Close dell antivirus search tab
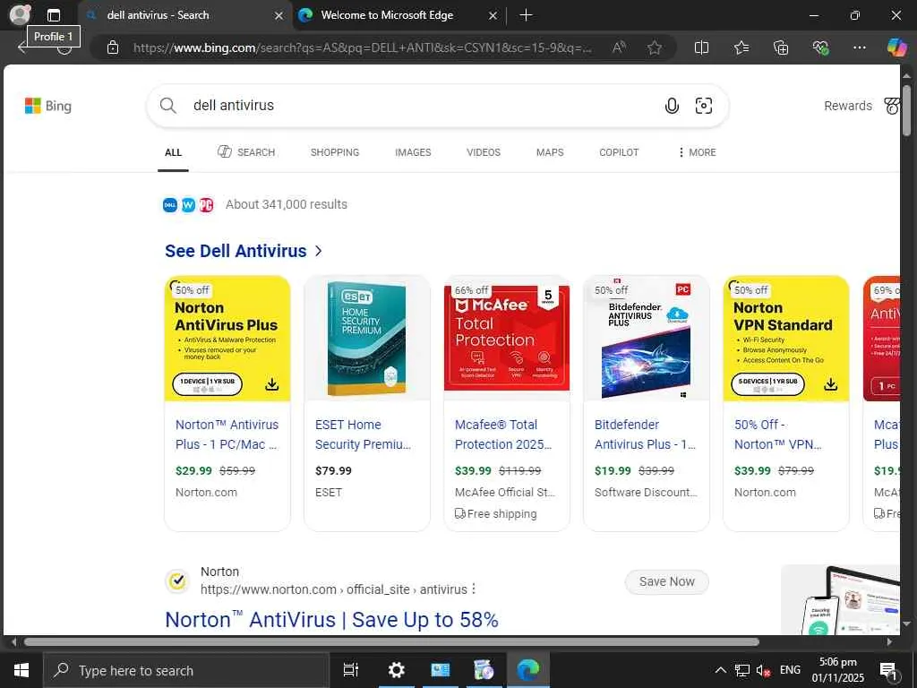Screen dimensions: 917x688 click(x=279, y=16)
